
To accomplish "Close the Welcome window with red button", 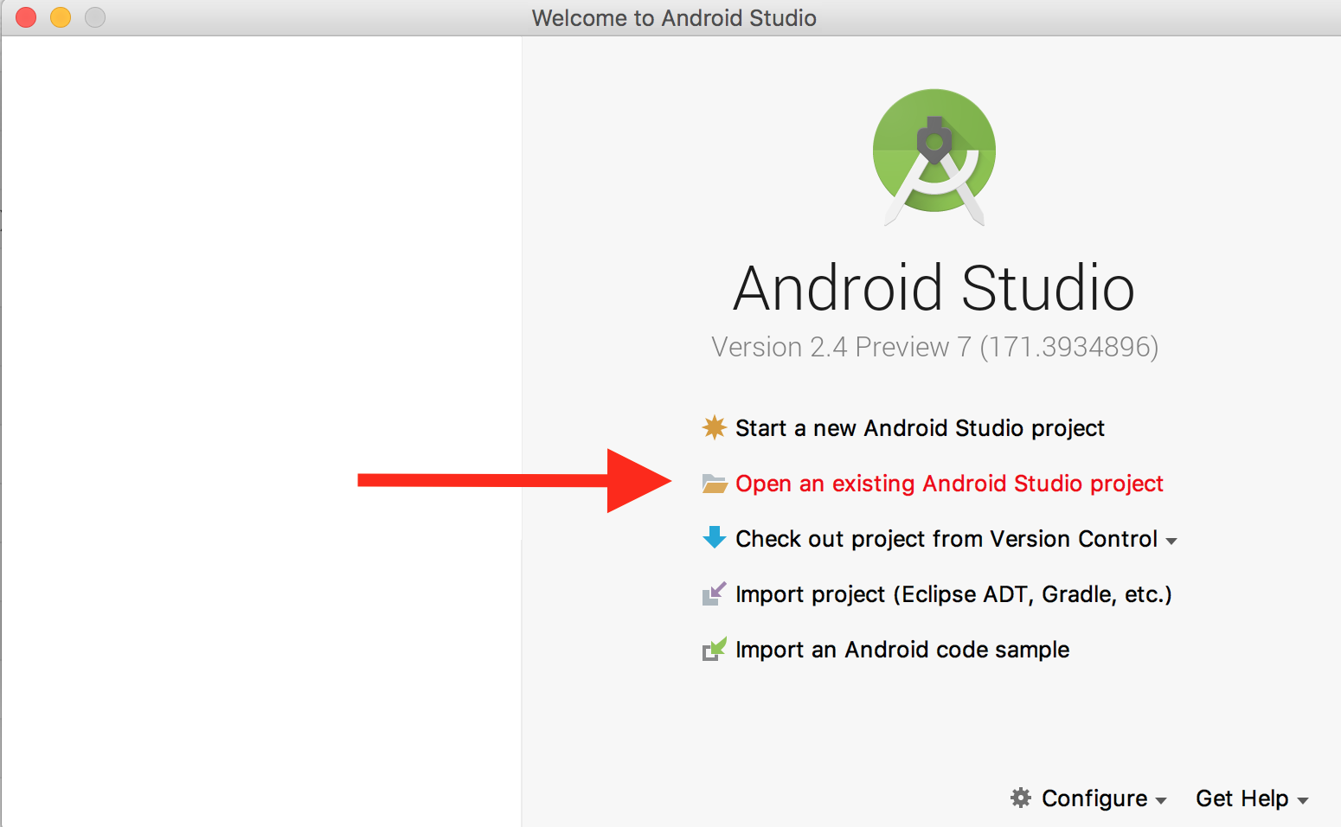I will [x=26, y=17].
